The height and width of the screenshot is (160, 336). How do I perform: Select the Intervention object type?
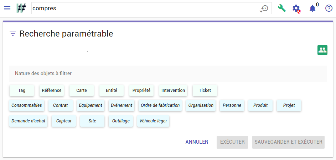pos(173,90)
